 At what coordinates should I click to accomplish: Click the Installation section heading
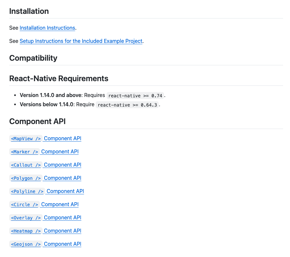pos(29,11)
